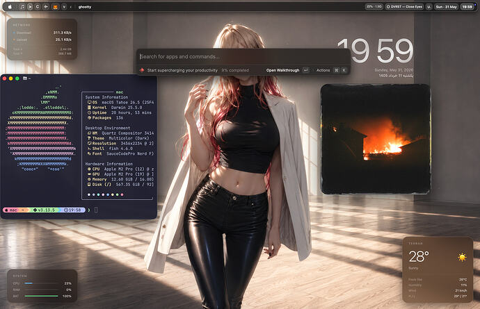480x309 pixels.
Task: Click the airplane-shaped icon in the top bar
Action: point(46,7)
